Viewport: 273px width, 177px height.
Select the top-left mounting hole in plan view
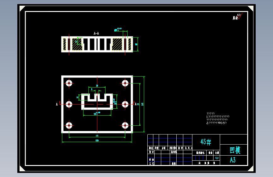69,83
